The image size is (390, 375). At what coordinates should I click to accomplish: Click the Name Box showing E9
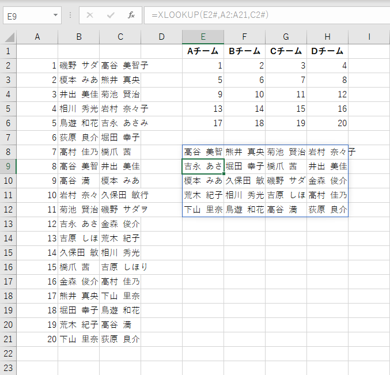[32, 16]
